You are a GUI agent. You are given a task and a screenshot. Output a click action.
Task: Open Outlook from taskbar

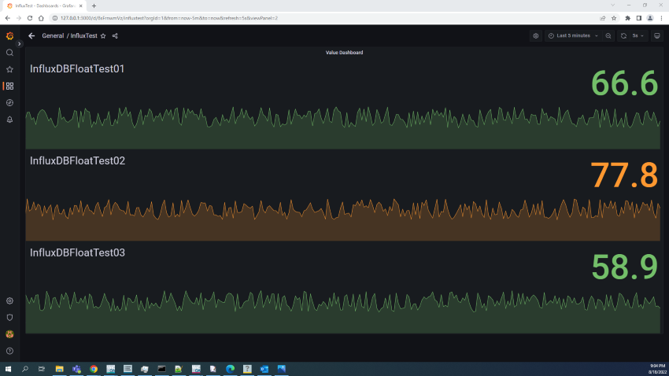[x=264, y=369]
